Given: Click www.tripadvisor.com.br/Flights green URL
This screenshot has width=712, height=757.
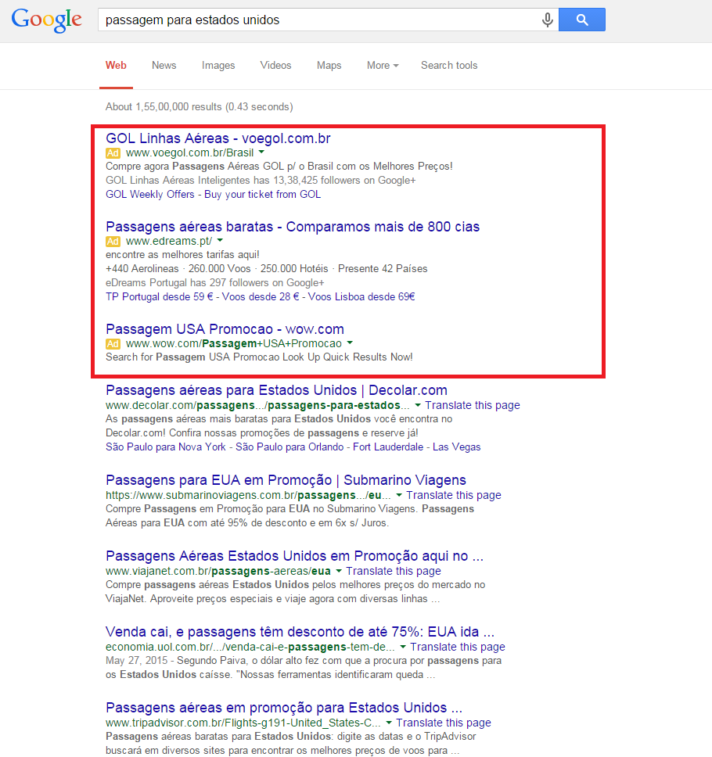Looking at the screenshot, I should 243,723.
